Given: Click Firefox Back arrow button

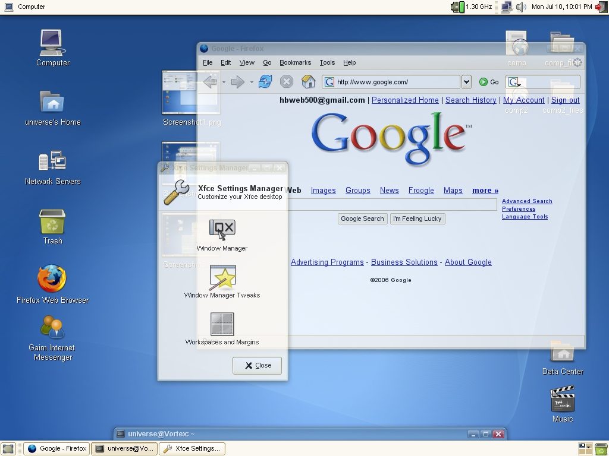Looking at the screenshot, I should 210,82.
